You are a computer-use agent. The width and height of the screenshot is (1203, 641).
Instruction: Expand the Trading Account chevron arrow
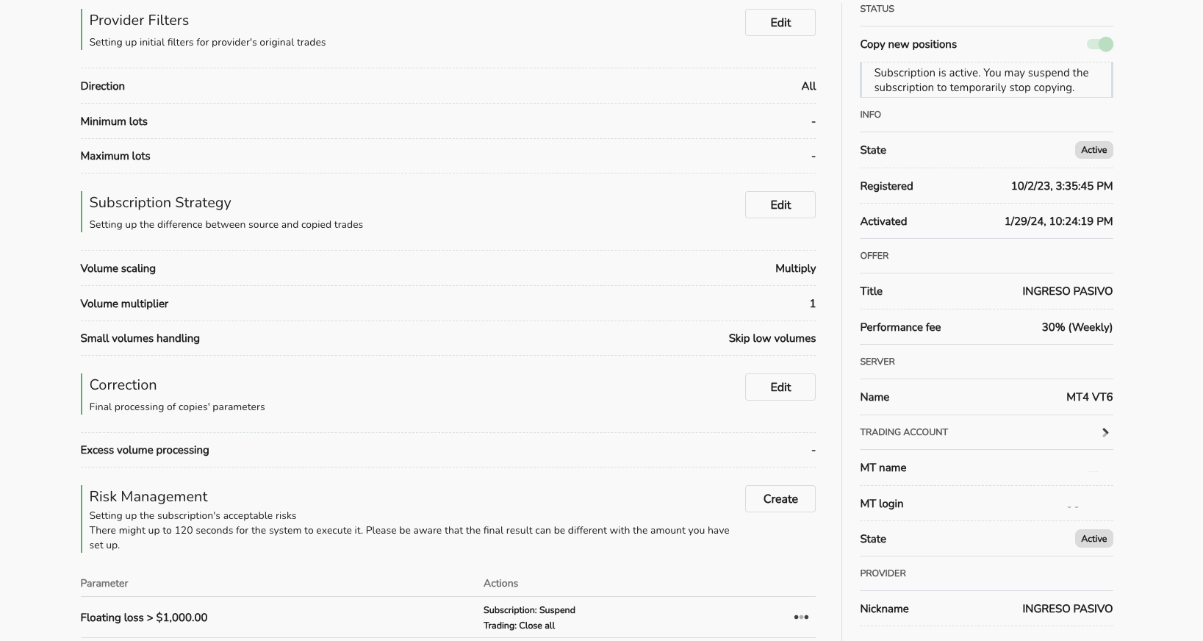tap(1105, 432)
